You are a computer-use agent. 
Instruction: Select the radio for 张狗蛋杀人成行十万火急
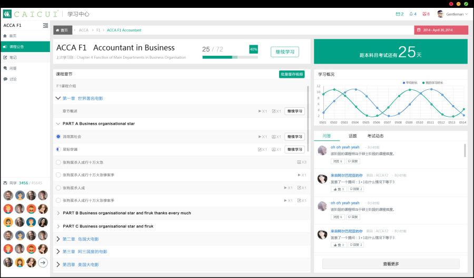58,162
